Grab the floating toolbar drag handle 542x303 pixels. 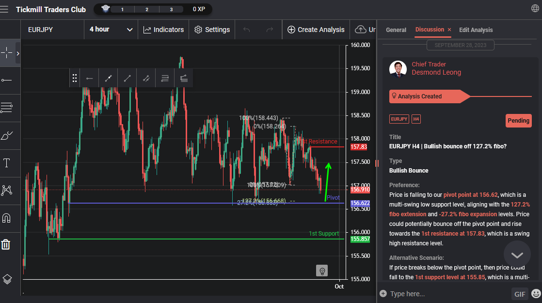coord(75,79)
